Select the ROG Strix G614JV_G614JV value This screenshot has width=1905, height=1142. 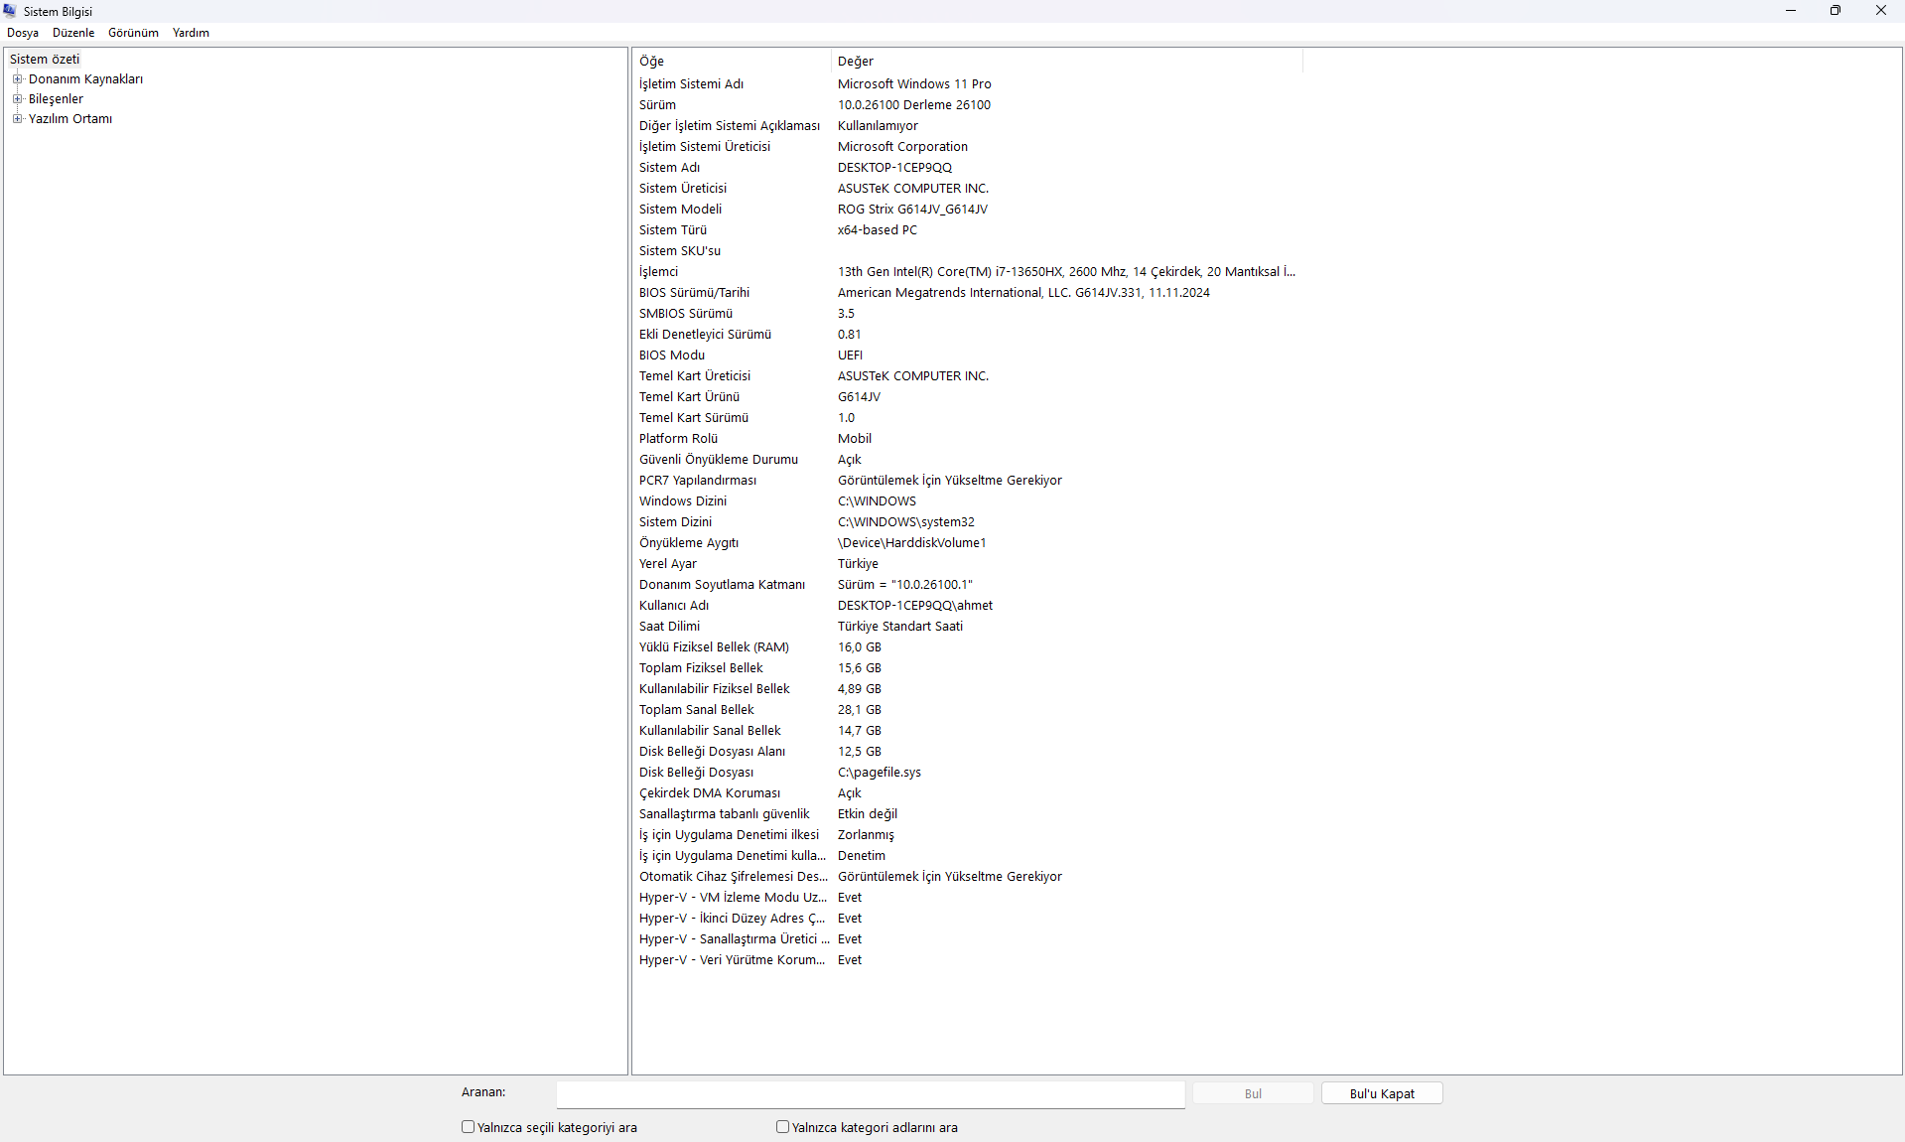[x=912, y=209]
